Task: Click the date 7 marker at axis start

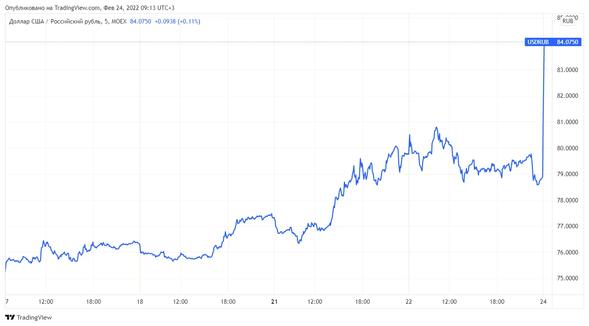Action: (x=7, y=302)
